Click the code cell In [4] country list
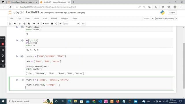185x104 pixels. click(99, 63)
